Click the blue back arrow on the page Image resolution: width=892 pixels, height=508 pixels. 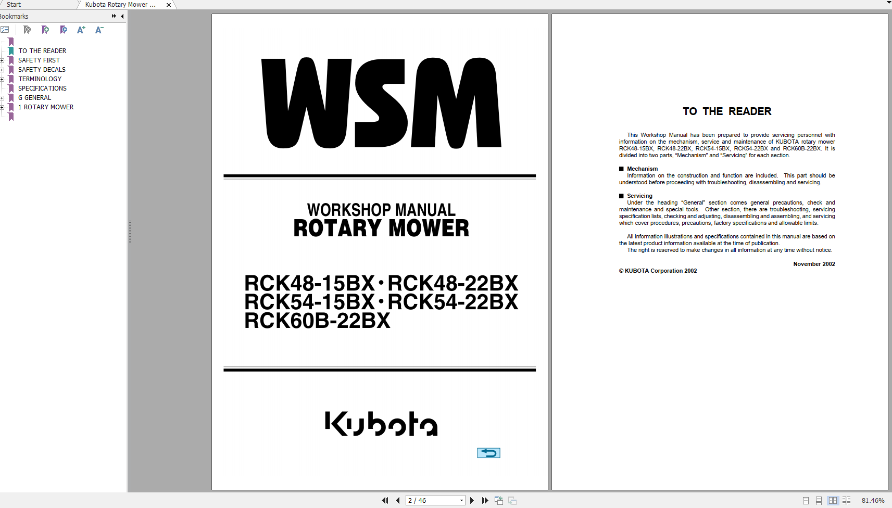[x=488, y=453]
